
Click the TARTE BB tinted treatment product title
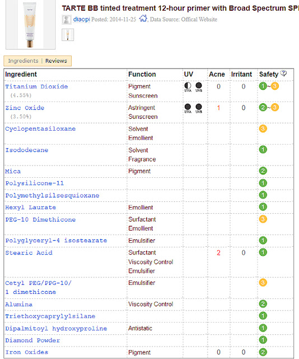(x=180, y=8)
